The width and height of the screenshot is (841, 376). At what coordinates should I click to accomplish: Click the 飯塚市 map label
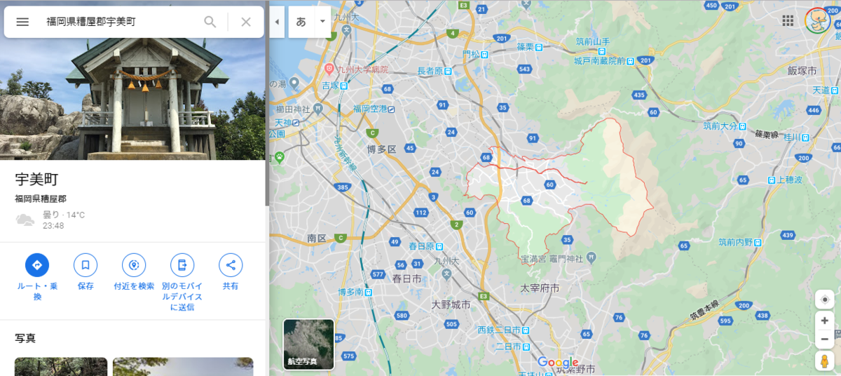(x=802, y=72)
